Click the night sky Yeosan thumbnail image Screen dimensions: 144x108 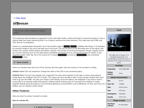point(119,42)
